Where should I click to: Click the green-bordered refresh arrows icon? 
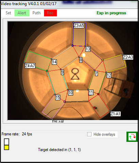pyautogui.click(x=132, y=137)
